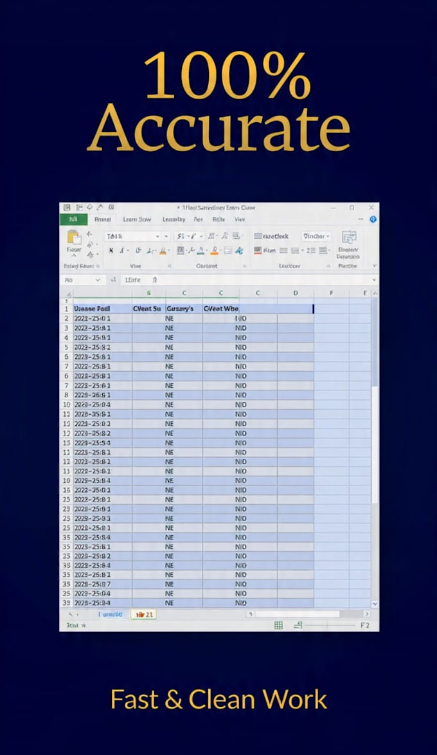The height and width of the screenshot is (755, 437).
Task: Click the horizontal scrollbar left arrow
Action: click(x=250, y=614)
